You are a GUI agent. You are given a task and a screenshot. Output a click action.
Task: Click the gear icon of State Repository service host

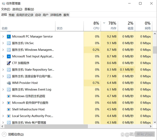[x=9, y=70]
